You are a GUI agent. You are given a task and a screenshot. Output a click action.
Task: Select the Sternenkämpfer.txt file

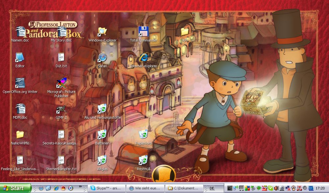point(61,160)
